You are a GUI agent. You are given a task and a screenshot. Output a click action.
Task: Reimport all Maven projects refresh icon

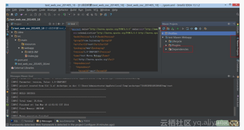point(164,29)
